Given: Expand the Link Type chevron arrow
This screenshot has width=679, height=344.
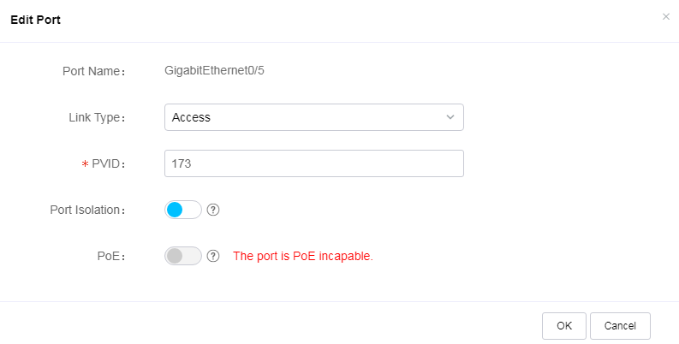Looking at the screenshot, I should tap(450, 117).
